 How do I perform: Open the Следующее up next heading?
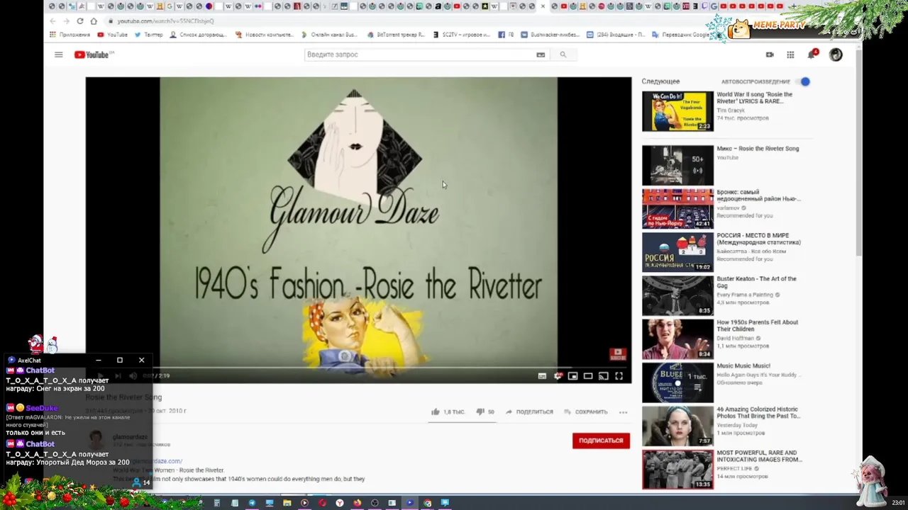(660, 81)
